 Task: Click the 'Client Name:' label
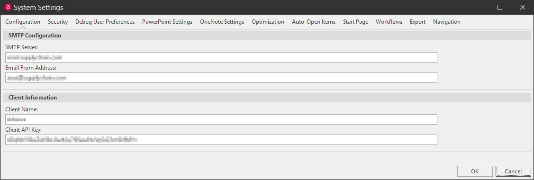[21, 109]
